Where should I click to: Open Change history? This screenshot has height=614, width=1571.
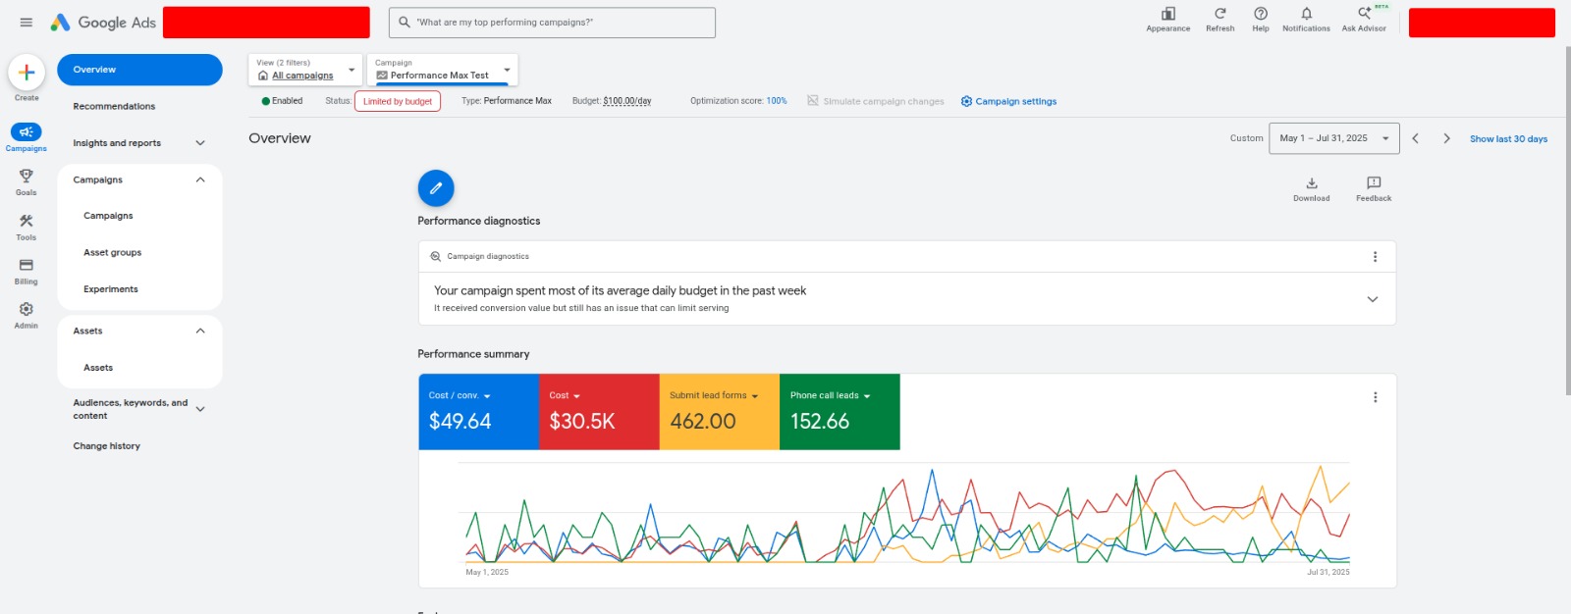(107, 446)
